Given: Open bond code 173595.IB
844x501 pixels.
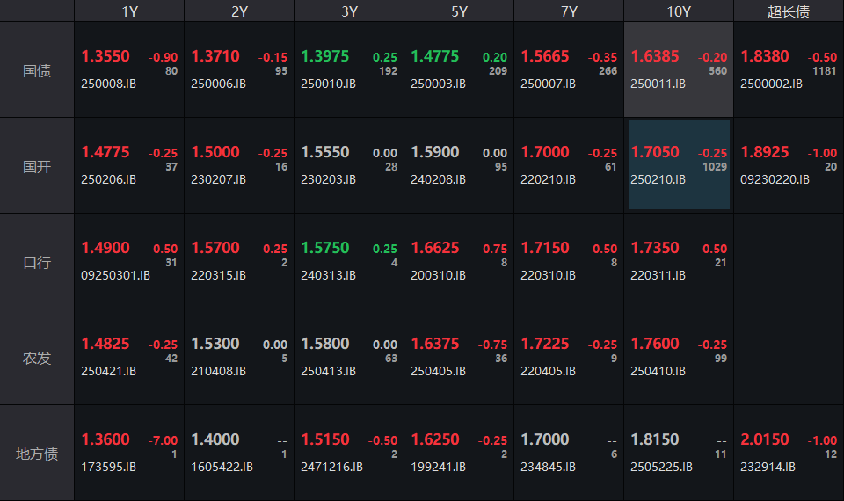Looking at the screenshot, I should click(x=108, y=468).
